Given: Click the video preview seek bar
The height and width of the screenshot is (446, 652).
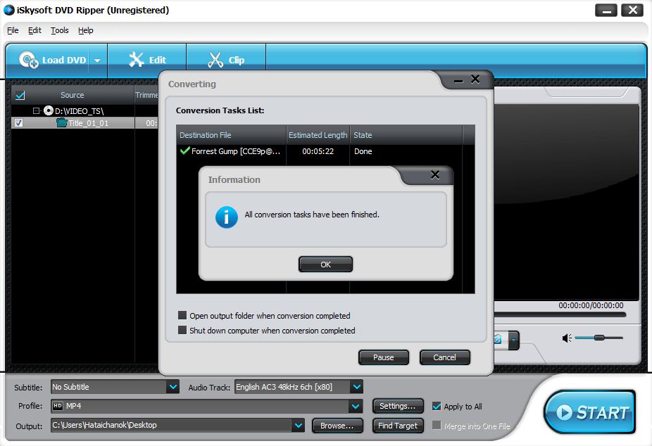Looking at the screenshot, I should tap(560, 314).
